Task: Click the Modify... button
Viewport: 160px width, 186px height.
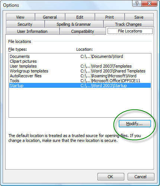Action: coord(135,124)
